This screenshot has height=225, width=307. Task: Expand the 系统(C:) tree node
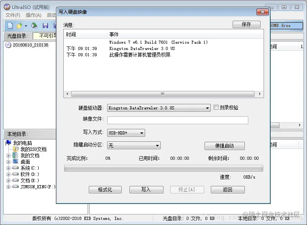click(x=8, y=168)
